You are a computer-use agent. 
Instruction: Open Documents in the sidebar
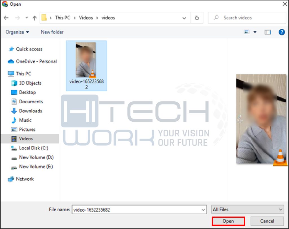coord(27,101)
